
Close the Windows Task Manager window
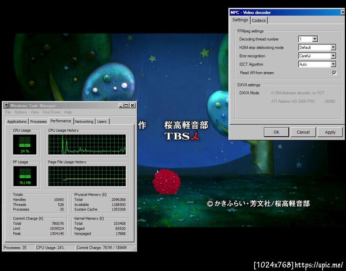pos(132,105)
